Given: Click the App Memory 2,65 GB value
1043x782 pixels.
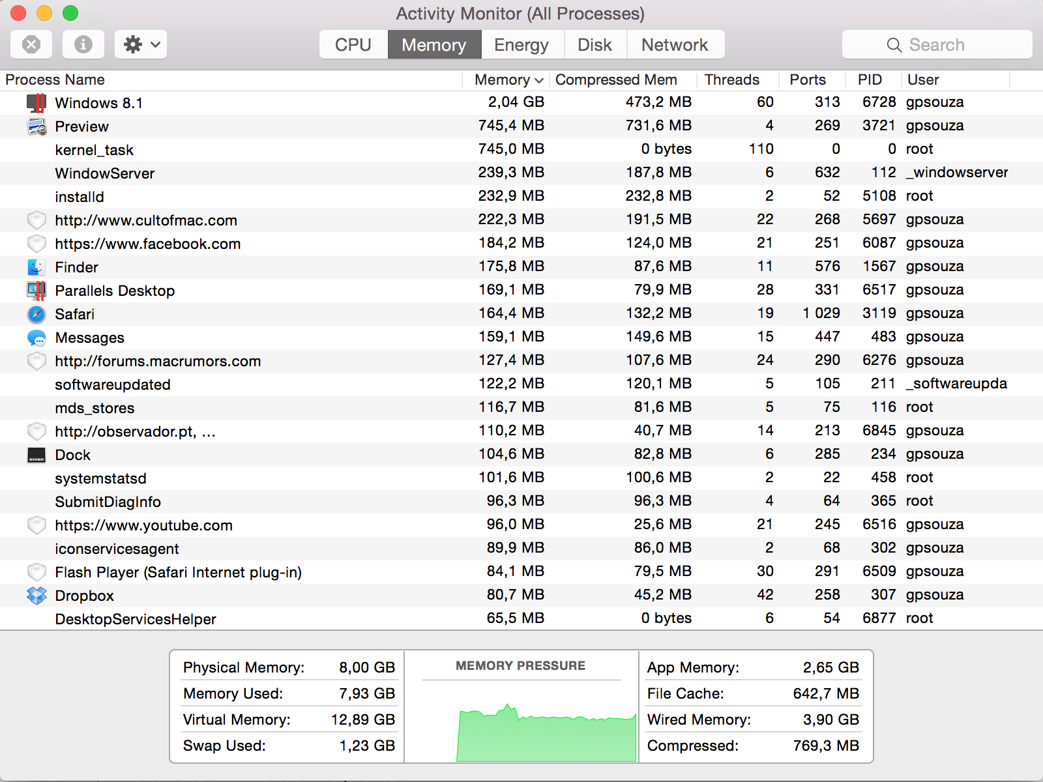Looking at the screenshot, I should (x=831, y=667).
